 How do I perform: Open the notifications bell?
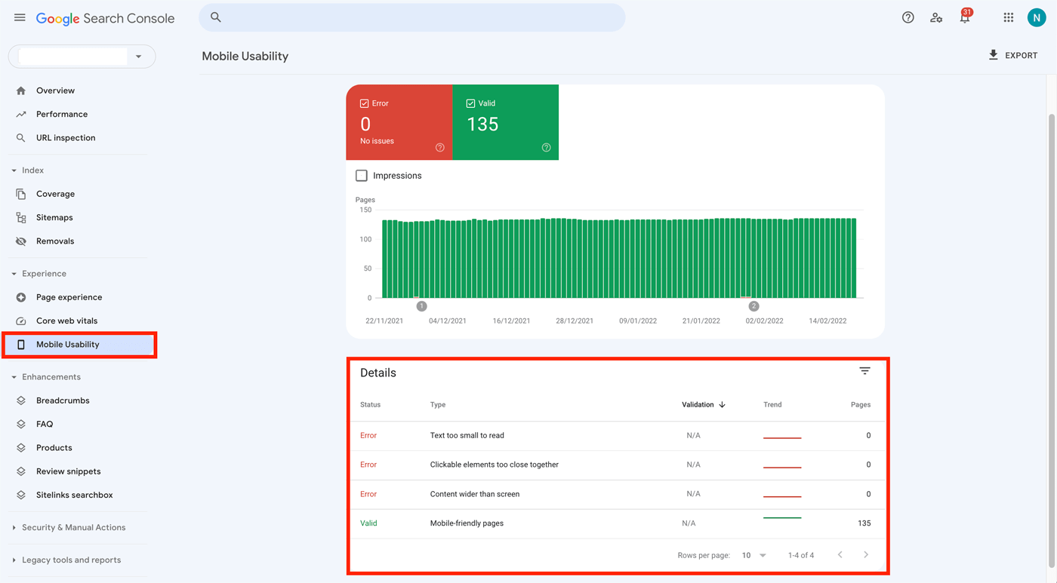964,18
